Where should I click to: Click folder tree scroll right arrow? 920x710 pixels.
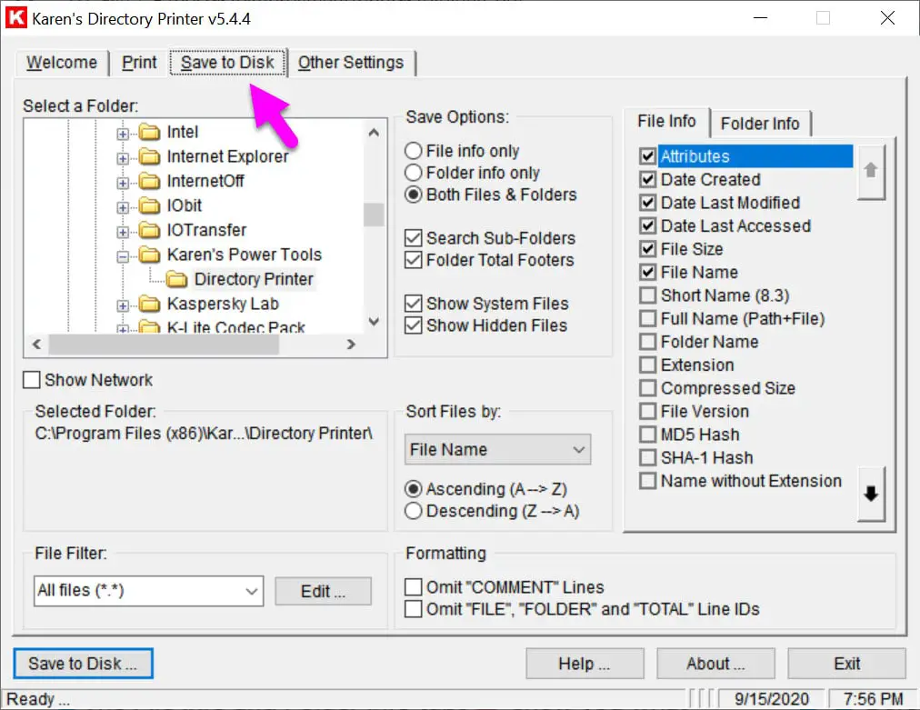[x=351, y=345]
